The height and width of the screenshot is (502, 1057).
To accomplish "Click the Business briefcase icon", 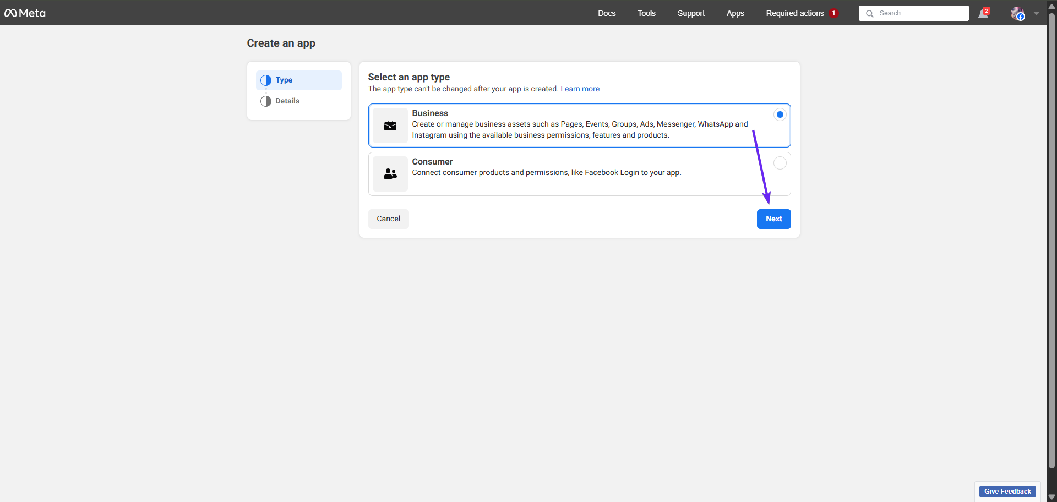I will tap(390, 125).
